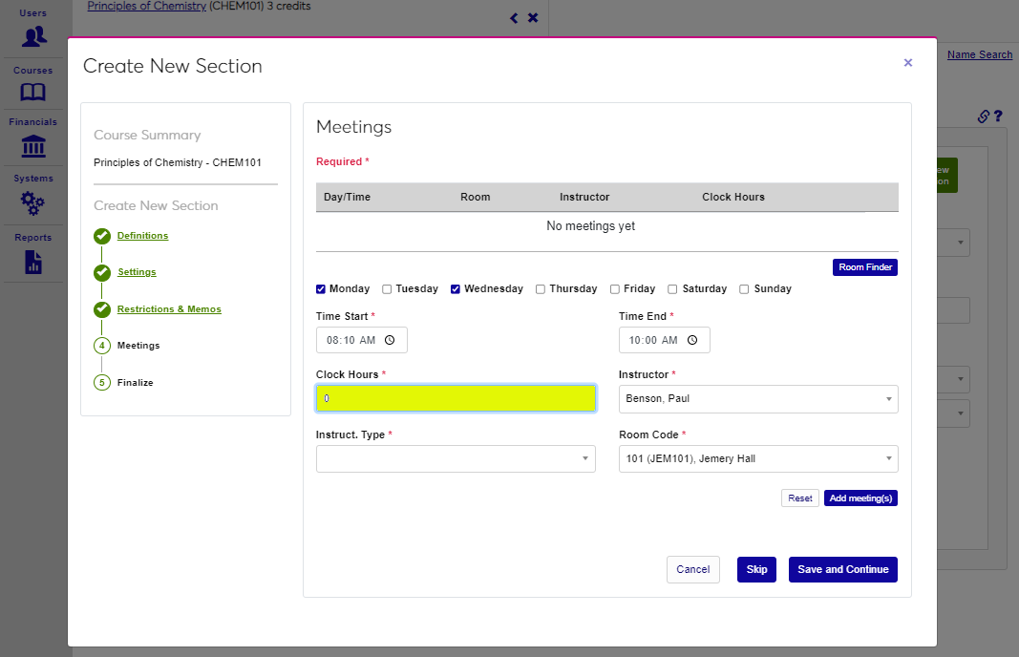
Task: Click the help question mark icon
Action: 998,117
